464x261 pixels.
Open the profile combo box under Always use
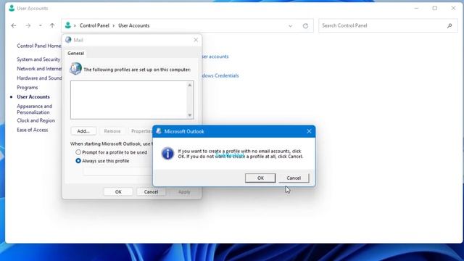[x=117, y=171]
